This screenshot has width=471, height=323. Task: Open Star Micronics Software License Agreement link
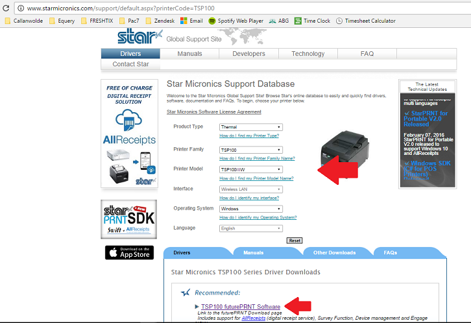pos(214,112)
